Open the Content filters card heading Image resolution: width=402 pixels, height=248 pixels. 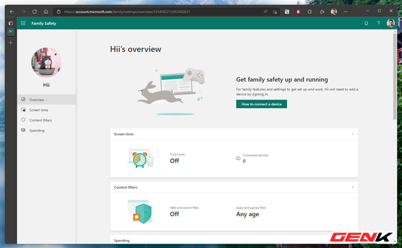click(x=126, y=187)
